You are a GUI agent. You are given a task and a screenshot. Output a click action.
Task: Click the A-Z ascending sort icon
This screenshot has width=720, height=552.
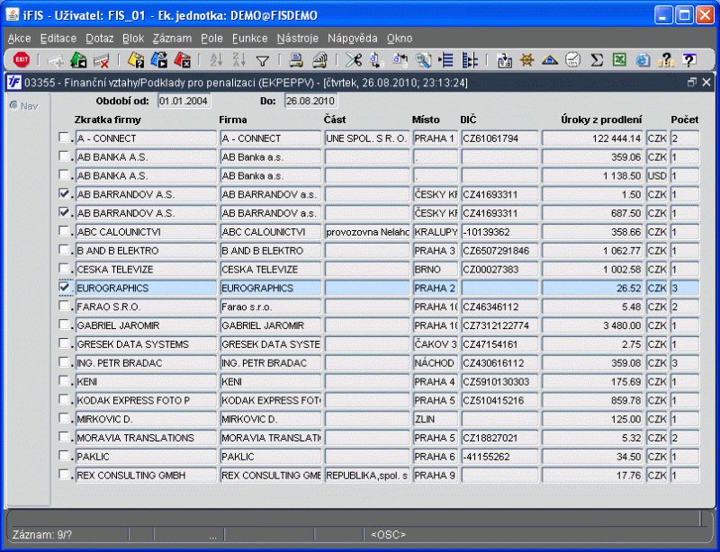click(216, 59)
